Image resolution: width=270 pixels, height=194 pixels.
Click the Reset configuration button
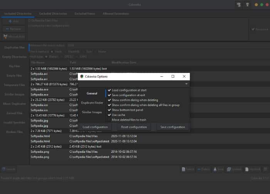(134, 127)
